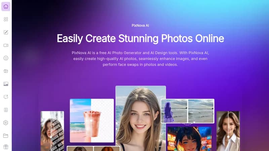Image resolution: width=269 pixels, height=151 pixels.
Task: Open the video camera icon in sidebar
Action: point(6,45)
